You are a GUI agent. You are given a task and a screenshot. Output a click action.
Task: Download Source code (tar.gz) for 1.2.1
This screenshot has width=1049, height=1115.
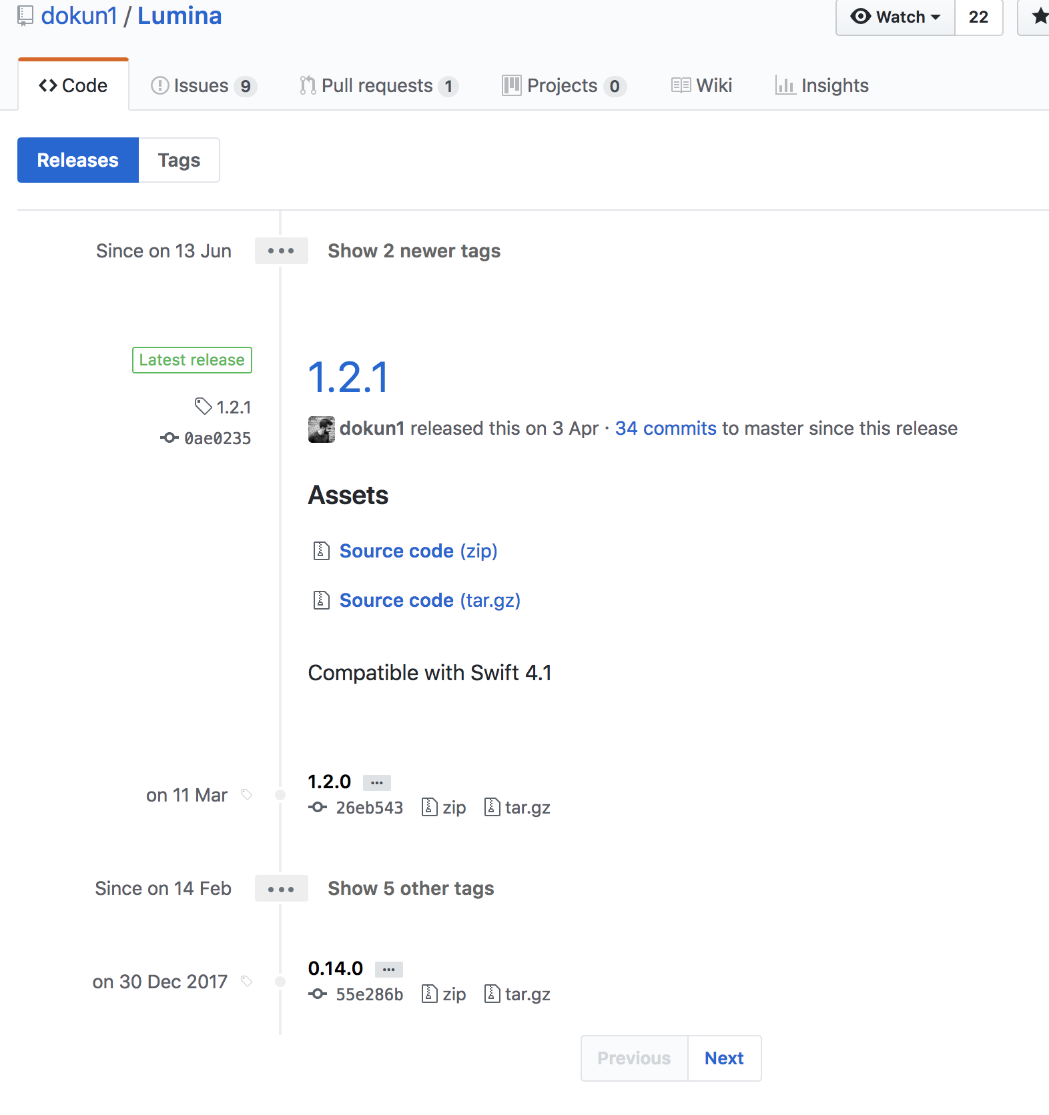point(430,600)
